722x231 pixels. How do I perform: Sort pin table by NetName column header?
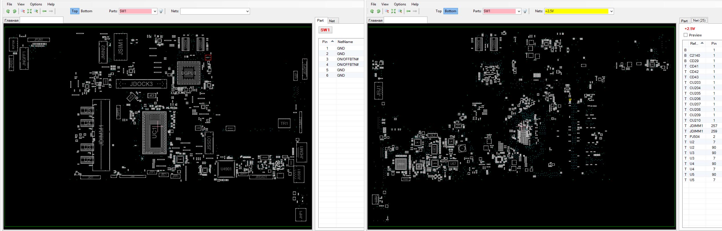345,42
